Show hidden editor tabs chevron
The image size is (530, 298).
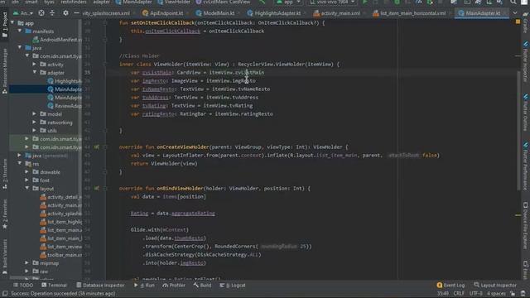[514, 13]
